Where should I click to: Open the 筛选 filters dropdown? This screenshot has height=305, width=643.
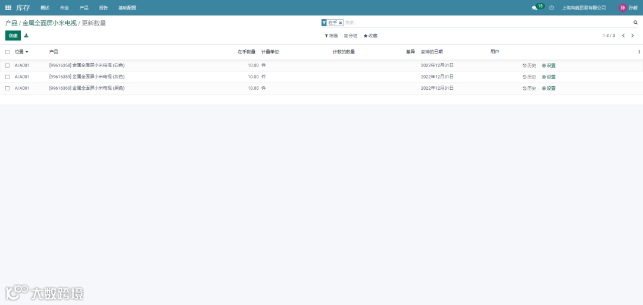click(332, 36)
